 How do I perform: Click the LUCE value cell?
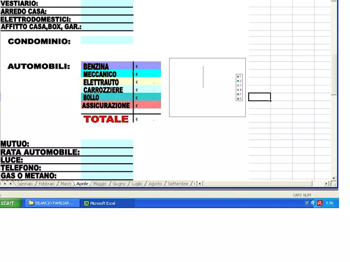click(107, 160)
